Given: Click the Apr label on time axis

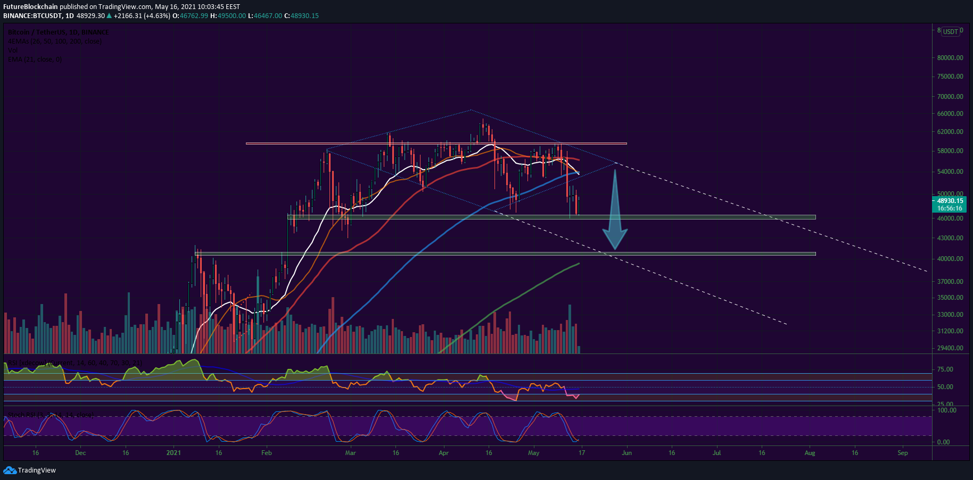Looking at the screenshot, I should tap(443, 453).
